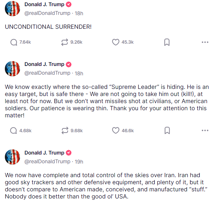Click Donald J. Trump name on first post
The width and height of the screenshot is (213, 203).
44,5
